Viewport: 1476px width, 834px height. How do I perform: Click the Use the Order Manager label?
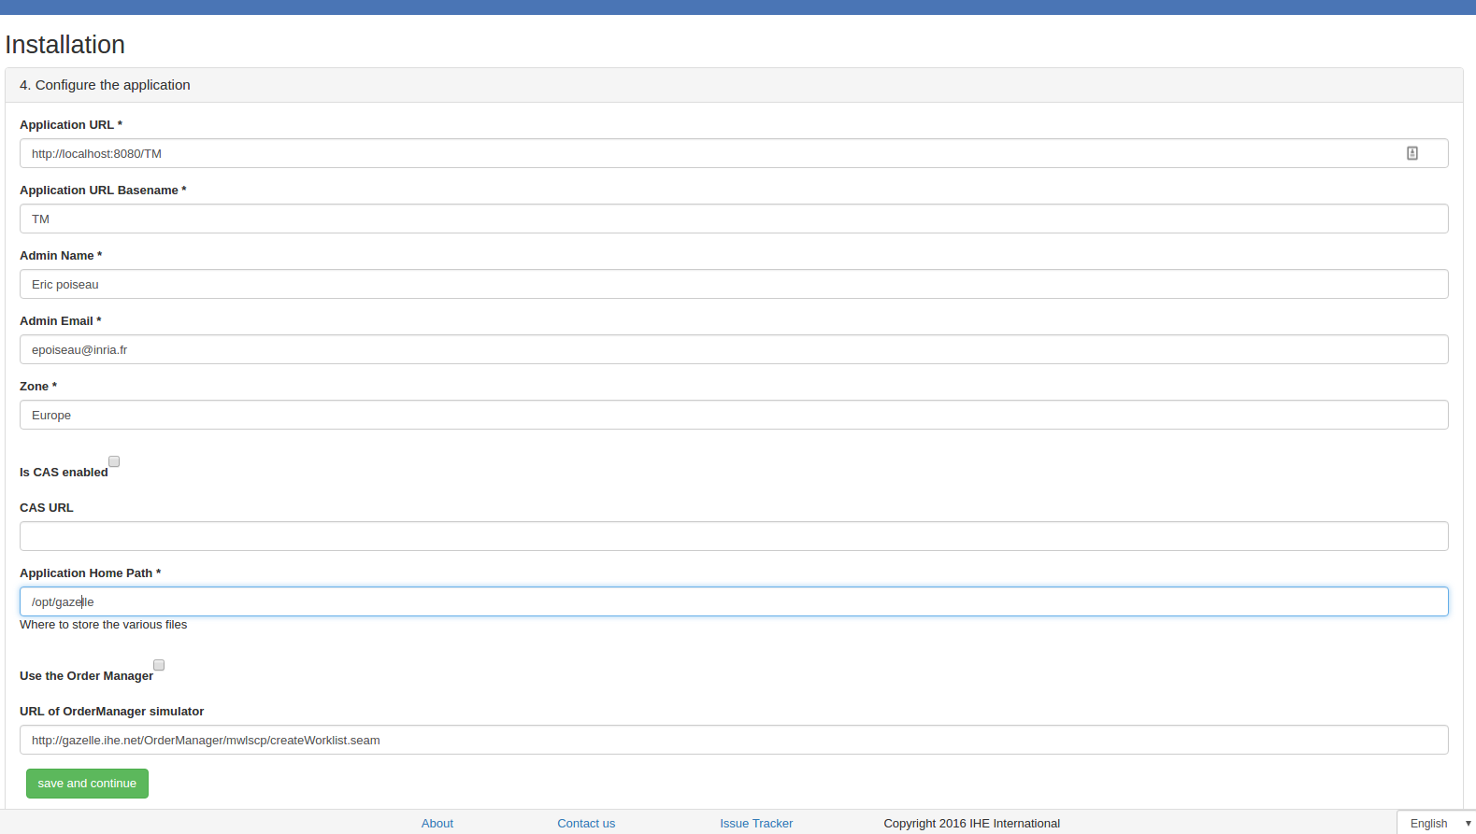coord(86,676)
